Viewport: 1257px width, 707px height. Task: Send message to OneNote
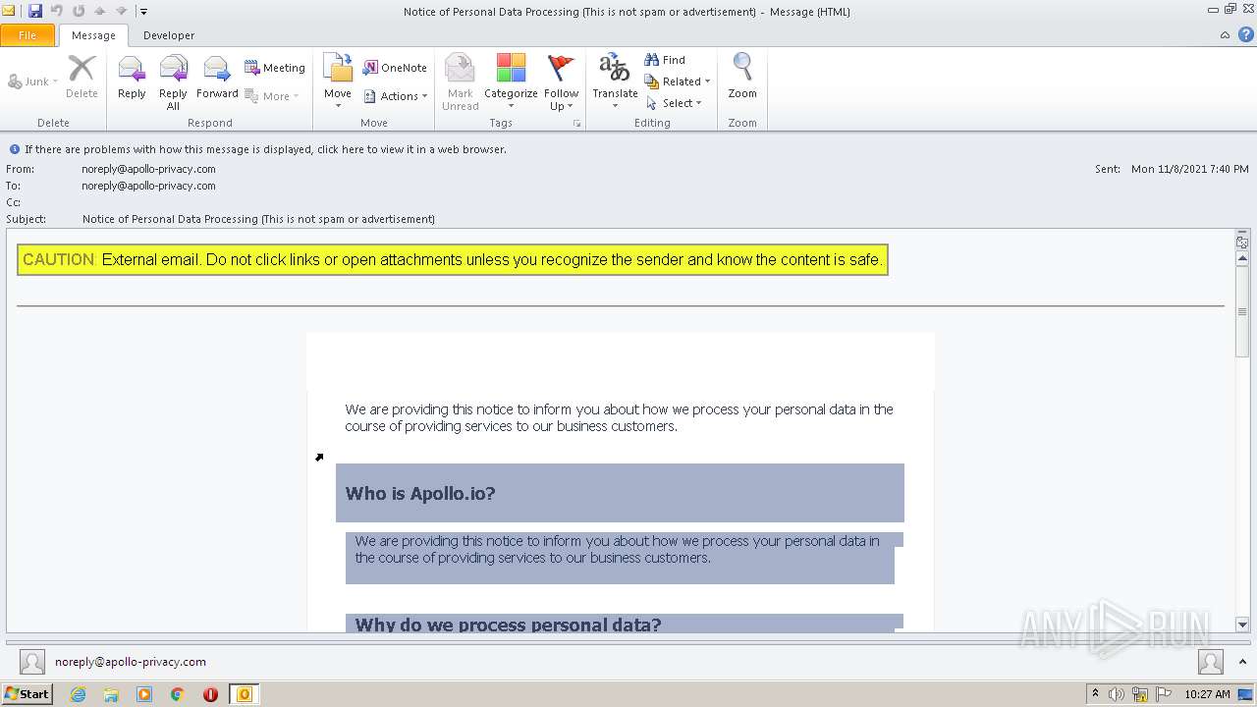[395, 68]
